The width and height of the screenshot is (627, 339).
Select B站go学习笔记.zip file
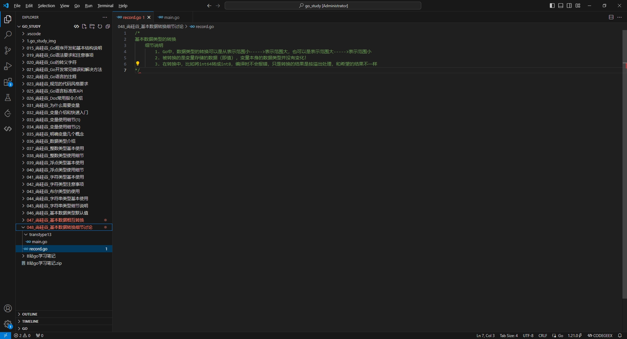click(x=64, y=263)
